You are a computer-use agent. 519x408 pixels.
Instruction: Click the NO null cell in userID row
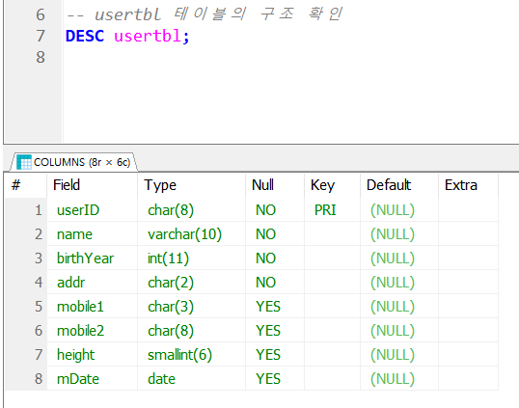[x=275, y=210]
